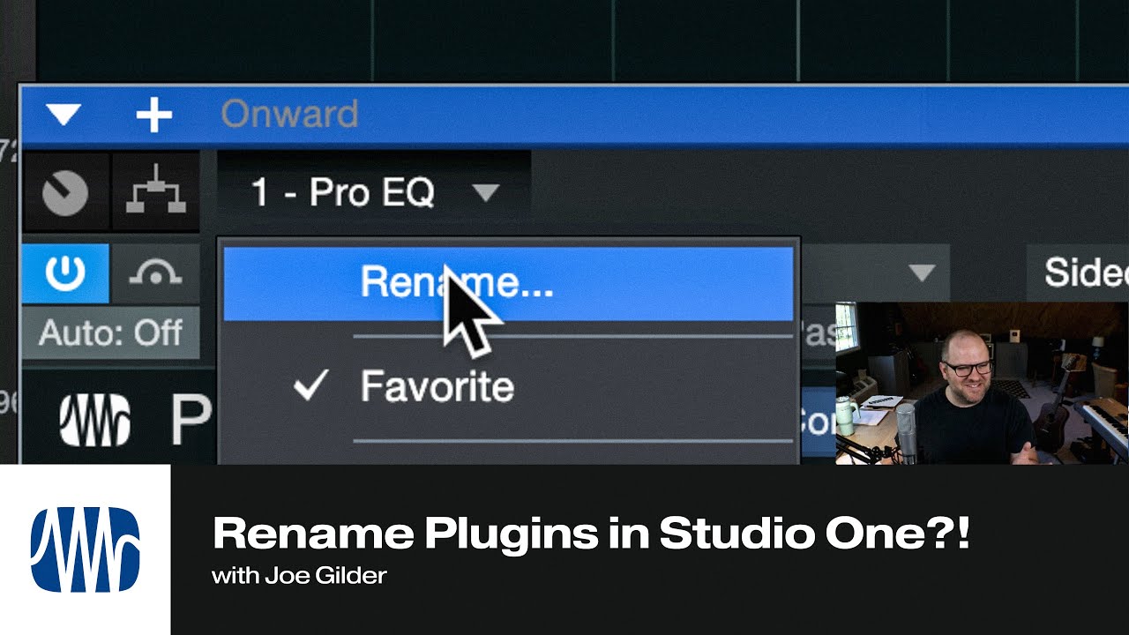Open the preset dropdown arrow
This screenshot has height=635, width=1129.
tap(920, 273)
